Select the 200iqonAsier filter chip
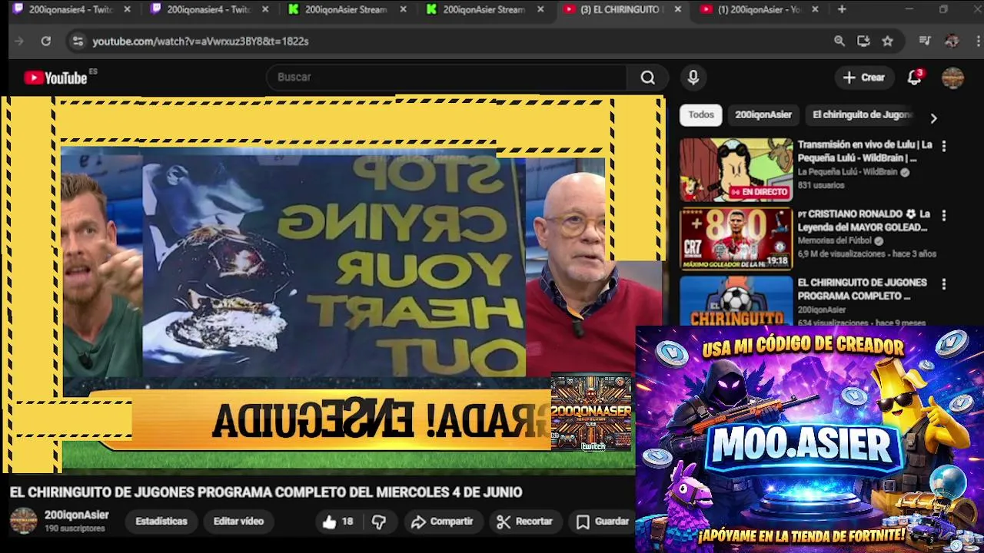Image resolution: width=984 pixels, height=553 pixels. click(763, 114)
